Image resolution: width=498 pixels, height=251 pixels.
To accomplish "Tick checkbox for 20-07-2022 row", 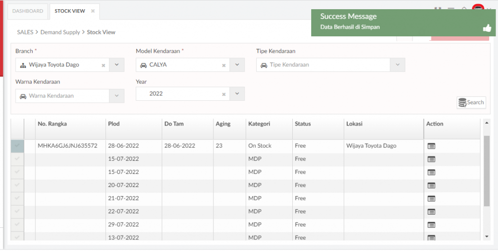I will [17, 185].
